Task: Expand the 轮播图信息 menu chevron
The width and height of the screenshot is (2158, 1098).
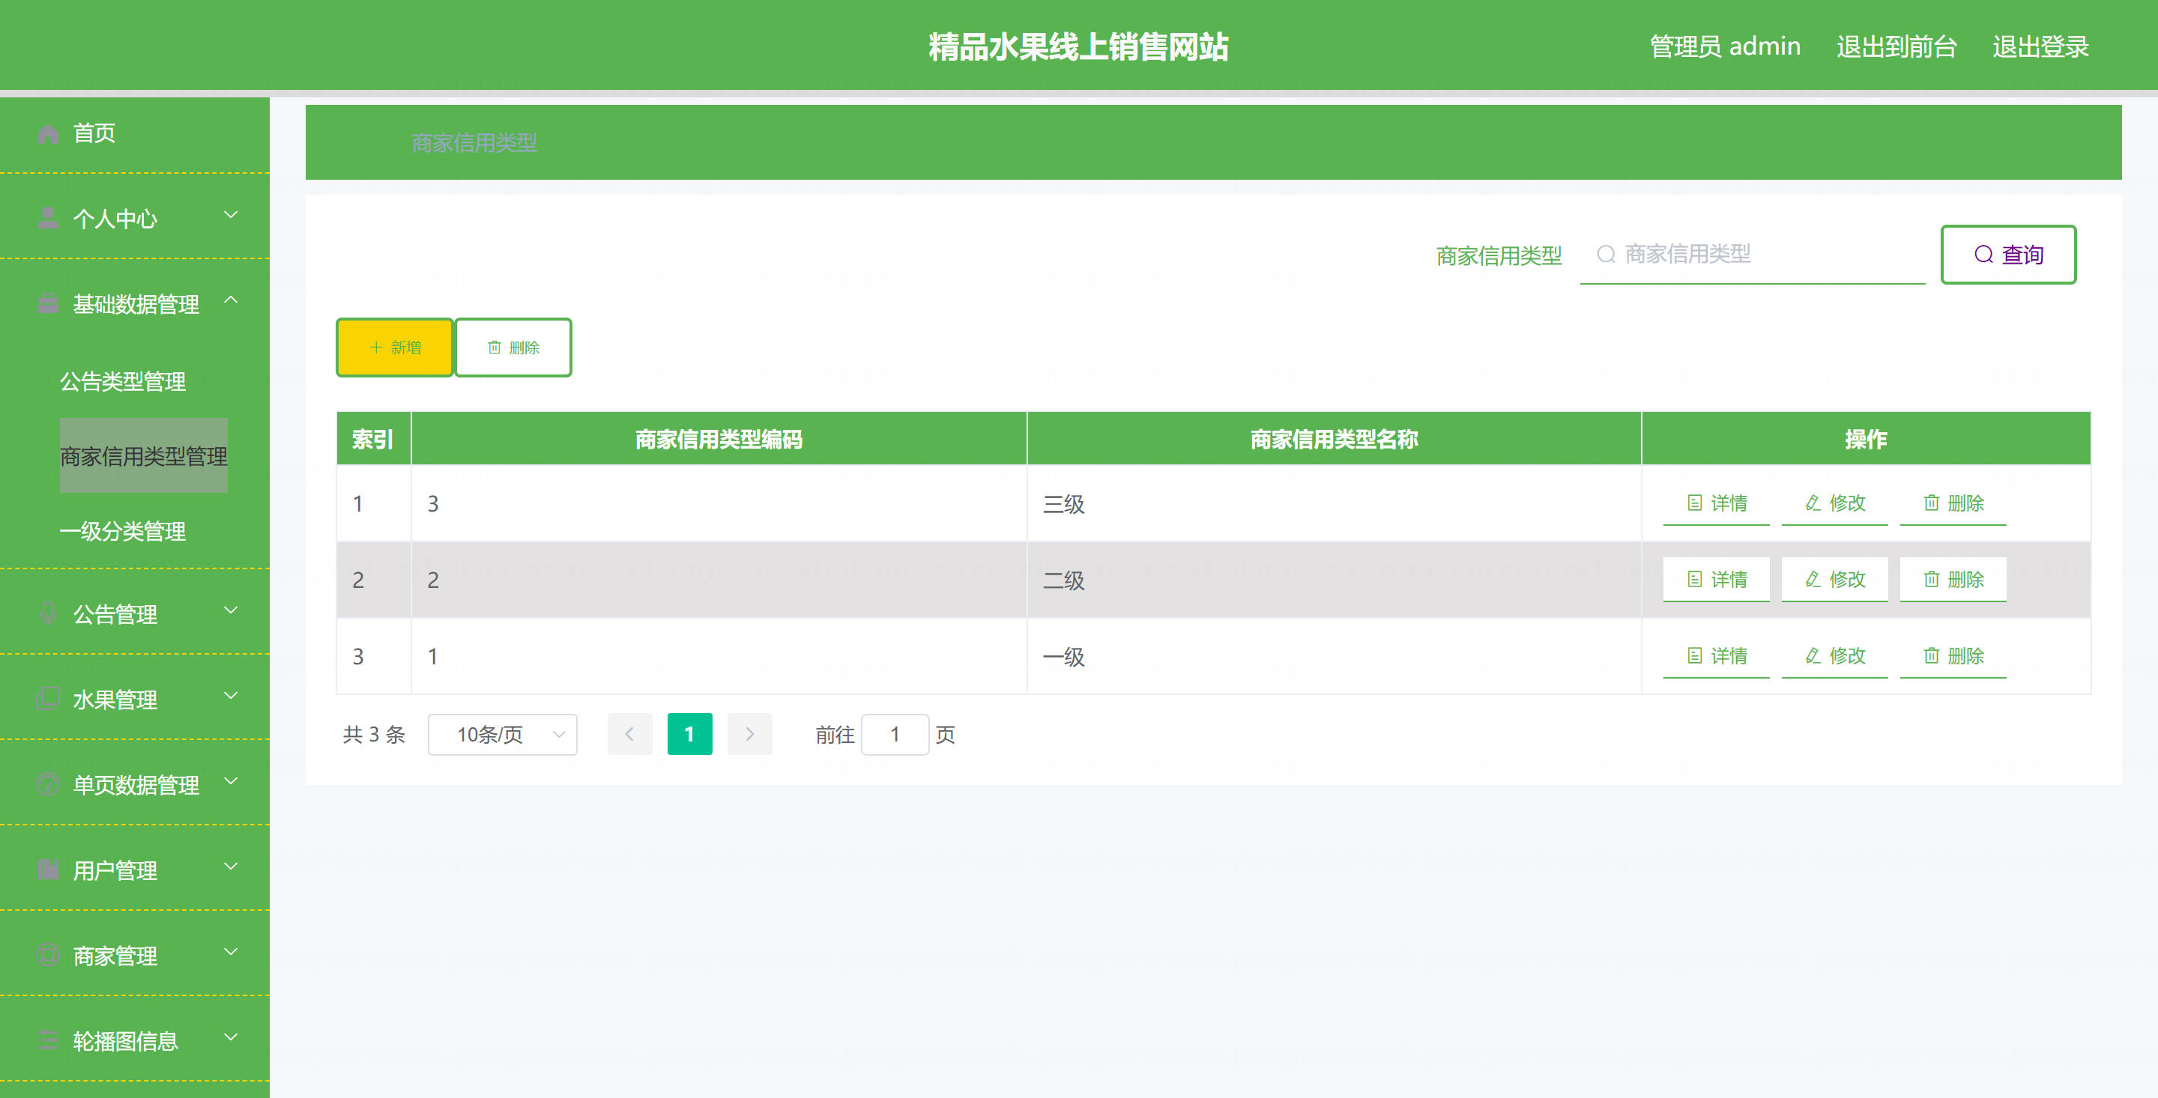Action: 232,1037
